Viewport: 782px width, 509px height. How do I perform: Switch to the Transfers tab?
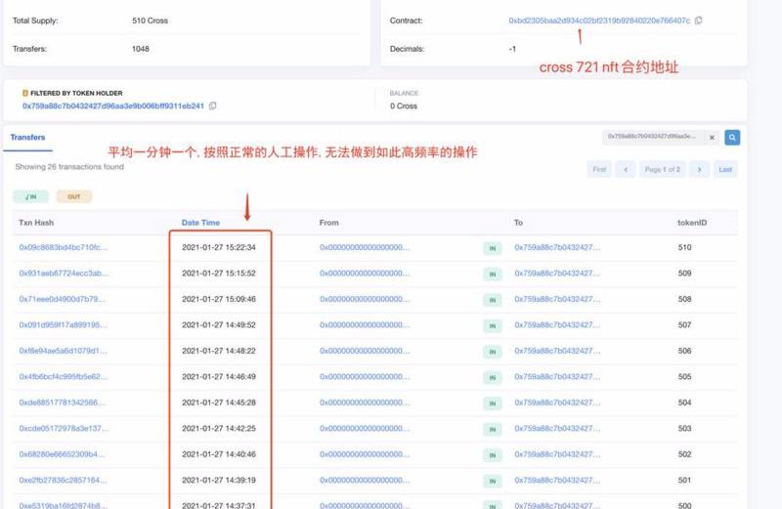pyautogui.click(x=27, y=138)
